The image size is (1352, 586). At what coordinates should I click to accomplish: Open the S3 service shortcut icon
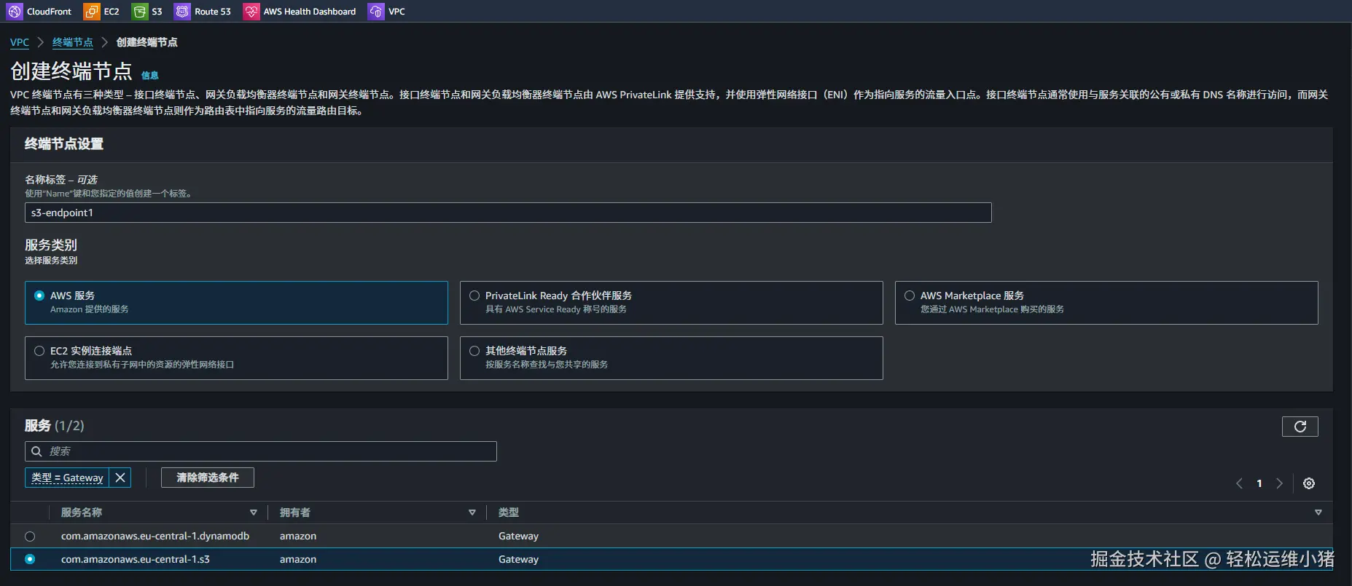pos(140,12)
